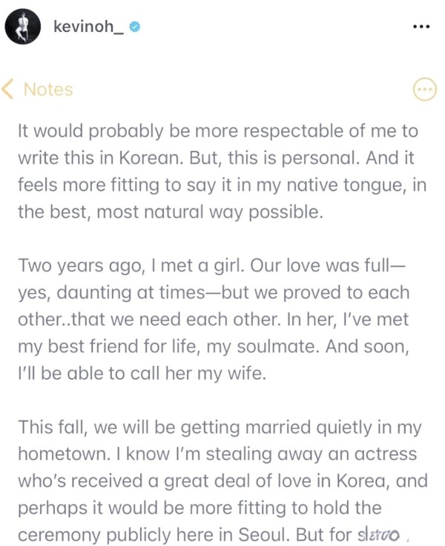445x546 pixels.
Task: Click the line starting 'This fall, we will'
Action: pyautogui.click(x=220, y=427)
